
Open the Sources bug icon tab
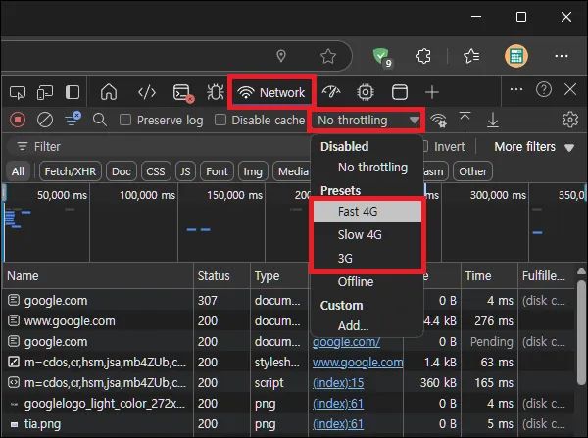(216, 92)
